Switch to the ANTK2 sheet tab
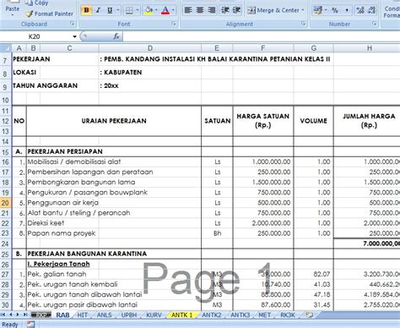Image resolution: width=400 pixels, height=328 pixels. point(212,314)
